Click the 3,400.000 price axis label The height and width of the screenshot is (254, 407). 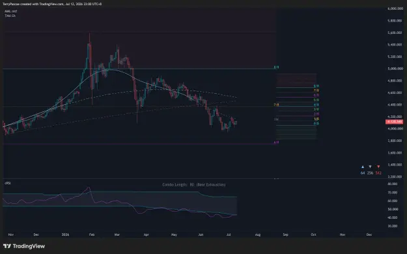[395, 165]
